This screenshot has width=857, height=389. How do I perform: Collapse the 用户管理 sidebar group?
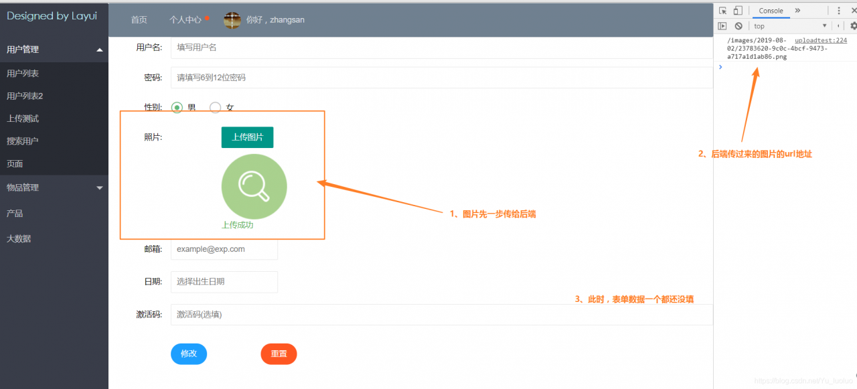[x=54, y=50]
